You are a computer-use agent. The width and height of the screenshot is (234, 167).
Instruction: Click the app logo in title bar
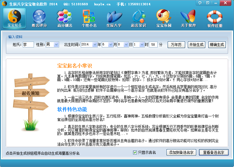(x=4, y=4)
